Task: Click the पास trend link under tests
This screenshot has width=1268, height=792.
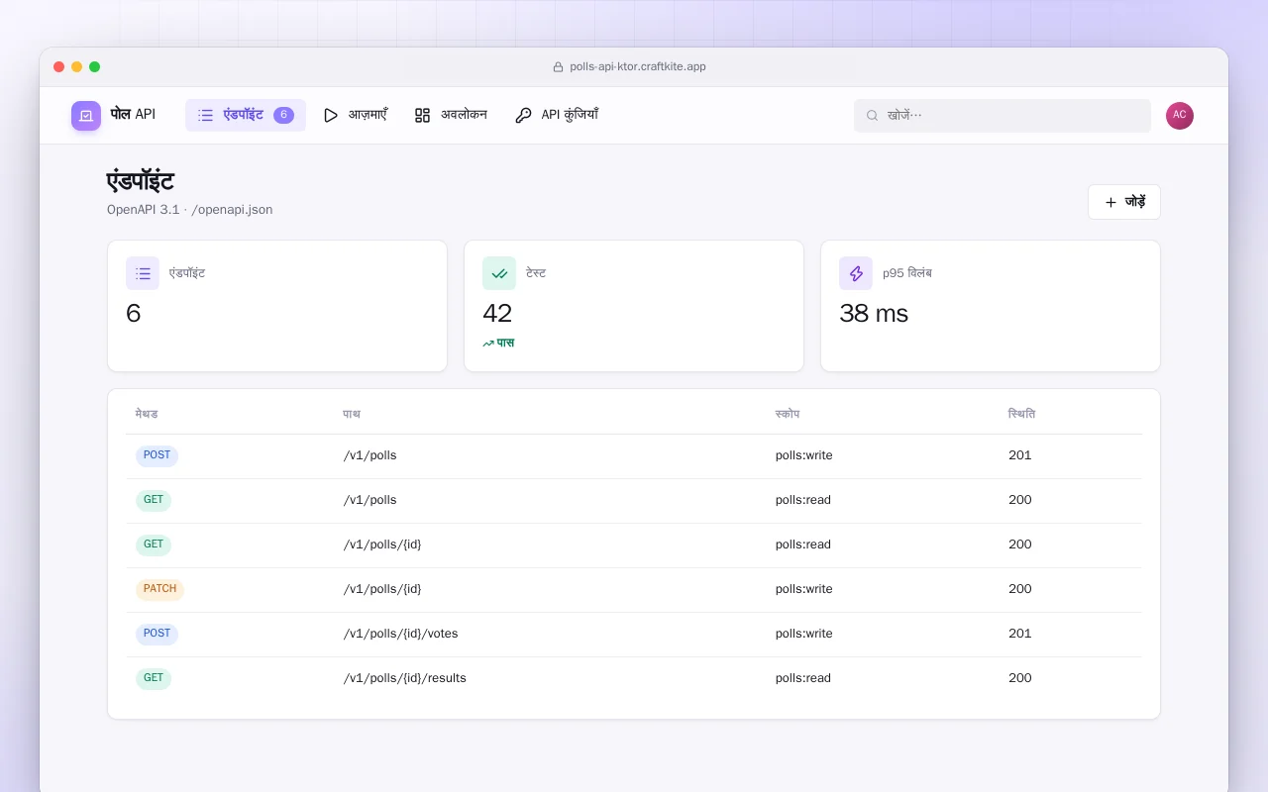Action: point(498,343)
